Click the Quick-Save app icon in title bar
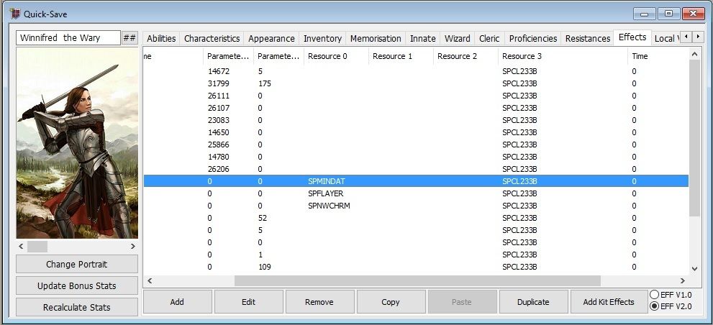713x325 pixels. [15, 14]
